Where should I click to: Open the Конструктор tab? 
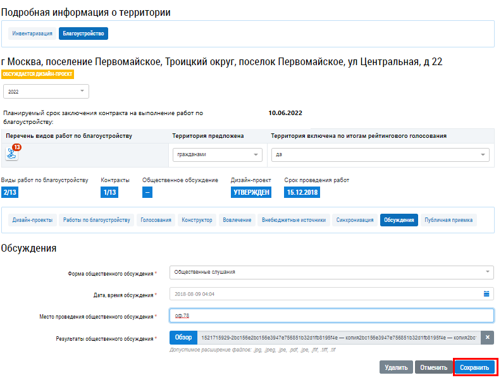pyautogui.click(x=197, y=220)
